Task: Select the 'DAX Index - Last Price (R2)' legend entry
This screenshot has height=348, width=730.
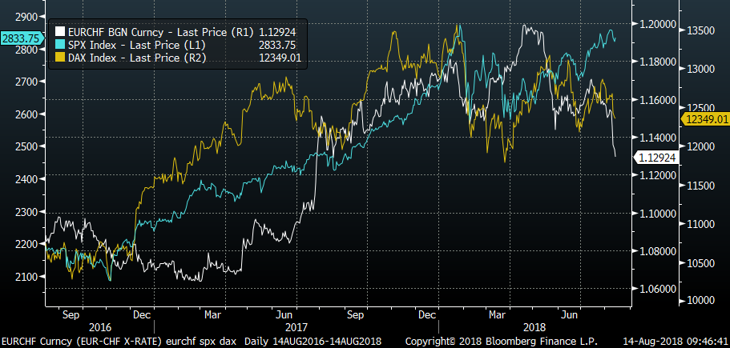Action: click(x=137, y=58)
